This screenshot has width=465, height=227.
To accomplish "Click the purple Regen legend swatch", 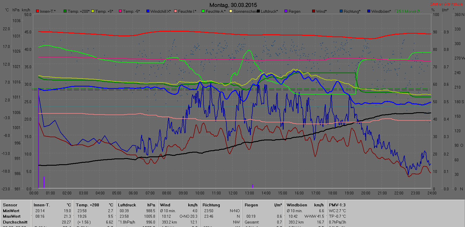I will (286, 11).
